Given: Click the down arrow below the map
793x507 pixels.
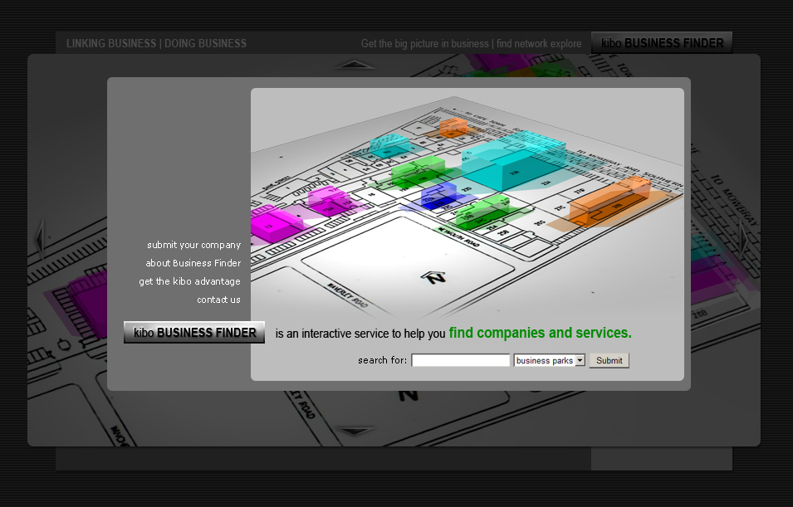Looking at the screenshot, I should coord(355,431).
